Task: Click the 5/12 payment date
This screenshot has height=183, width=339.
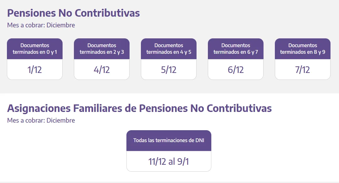Action: pyautogui.click(x=169, y=70)
